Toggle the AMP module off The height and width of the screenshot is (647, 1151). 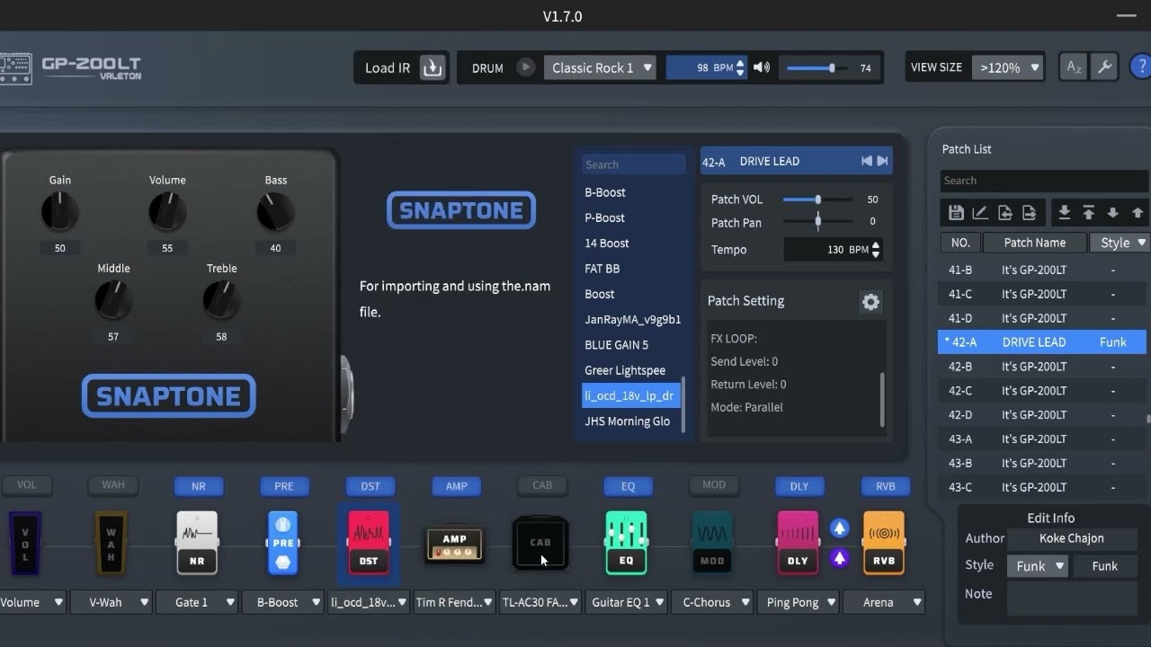click(x=456, y=486)
